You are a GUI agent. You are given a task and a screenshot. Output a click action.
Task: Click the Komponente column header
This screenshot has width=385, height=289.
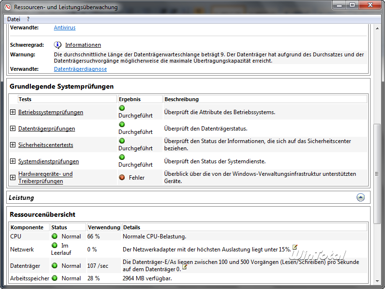29,227
